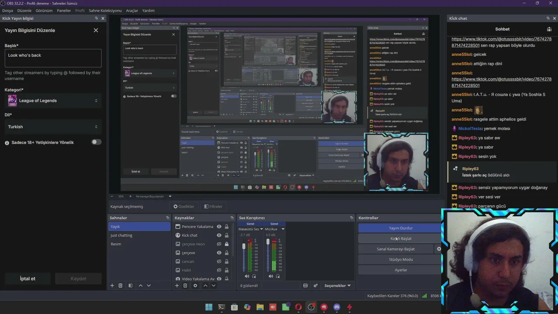This screenshot has height=314, width=558.
Task: Move source up in Kaynaklar list
Action: (205, 286)
